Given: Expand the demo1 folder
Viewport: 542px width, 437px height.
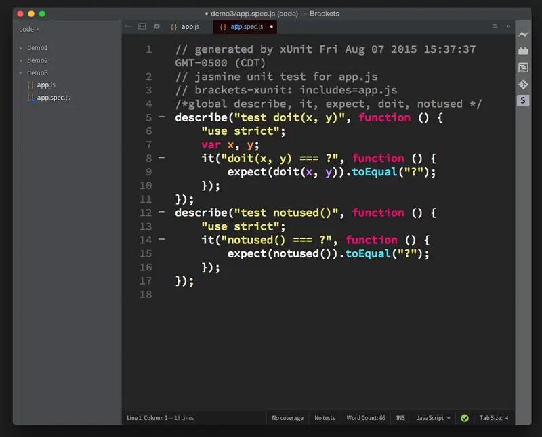Looking at the screenshot, I should pyautogui.click(x=21, y=48).
